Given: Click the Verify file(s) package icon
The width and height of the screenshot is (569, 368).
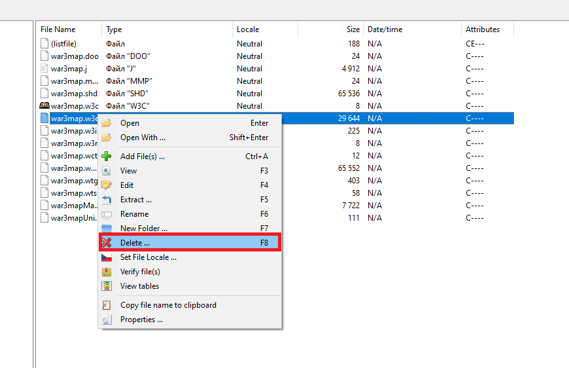Looking at the screenshot, I should tap(107, 272).
